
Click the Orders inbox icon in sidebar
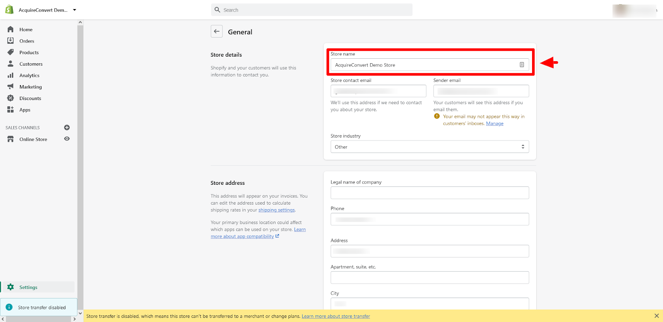click(10, 41)
